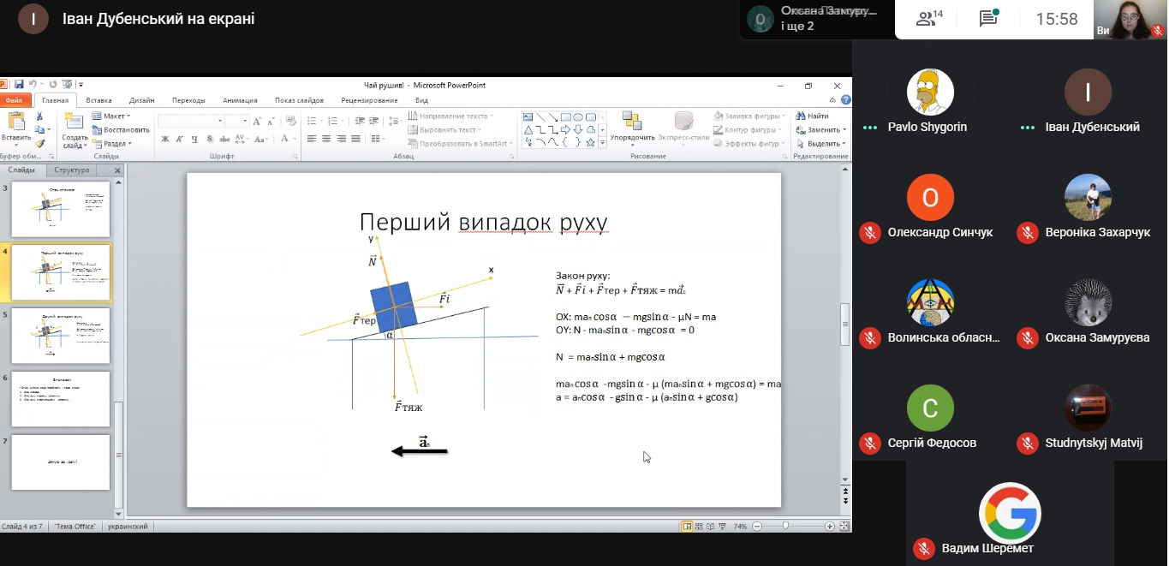Viewport: 1169px width, 566px height.
Task: Click the Find binoculars button (Найти)
Action: pos(812,116)
